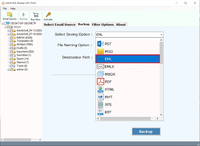This screenshot has width=200, height=146.
Task: Click the dropdown vertical scrollbar thumb
Action: coord(161,53)
